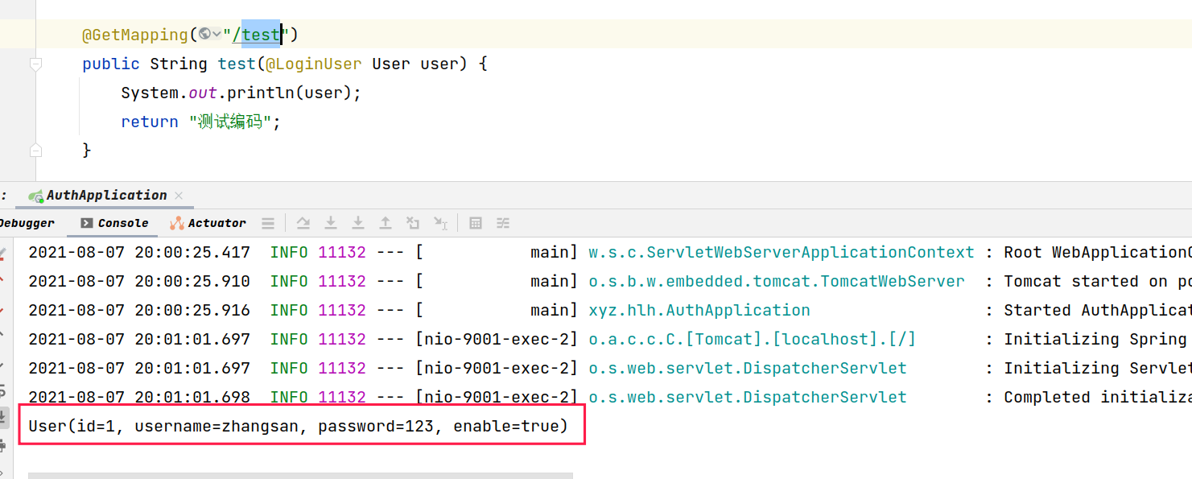Open URL mapping globe dropdown near /test
This screenshot has width=1192, height=479.
[x=210, y=34]
